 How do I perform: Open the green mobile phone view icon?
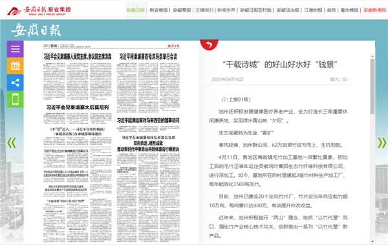tap(15, 100)
